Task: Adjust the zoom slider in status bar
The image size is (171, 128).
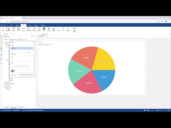Action: [158, 110]
